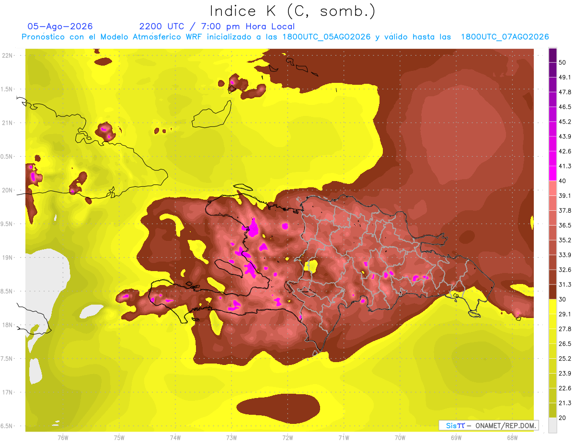Pick the yellow swatch between 29.1 and 30
Image resolution: width=575 pixels, height=444 pixels.
click(x=552, y=307)
